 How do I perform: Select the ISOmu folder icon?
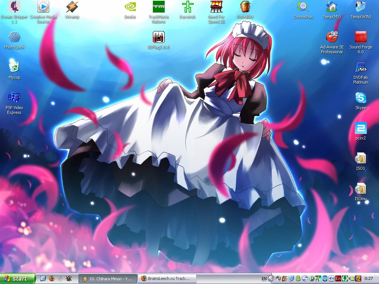tap(360, 192)
